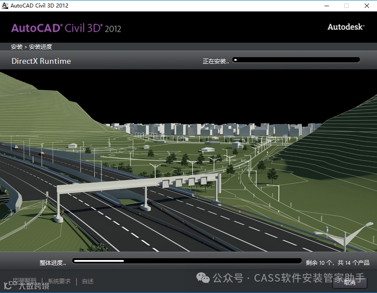This screenshot has height=293, width=377.
Task: Click the 正在安装 status text
Action: (x=216, y=61)
